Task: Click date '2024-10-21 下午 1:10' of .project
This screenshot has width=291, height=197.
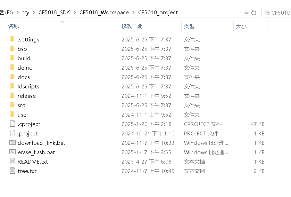Action: point(148,134)
